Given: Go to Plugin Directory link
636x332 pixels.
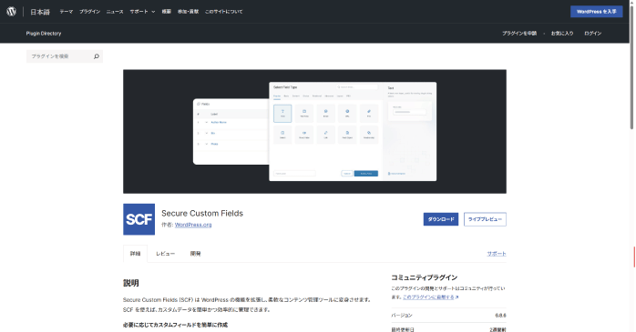Looking at the screenshot, I should (x=44, y=33).
